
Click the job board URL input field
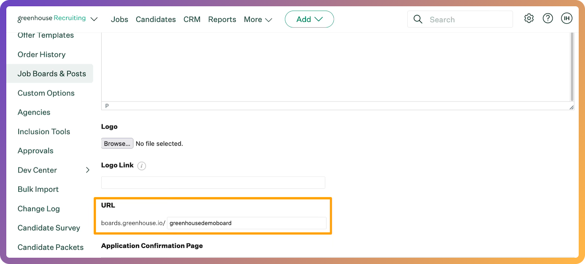(246, 223)
